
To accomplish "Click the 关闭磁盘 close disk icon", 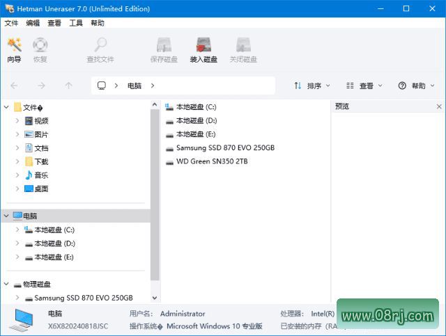I will coord(243,50).
